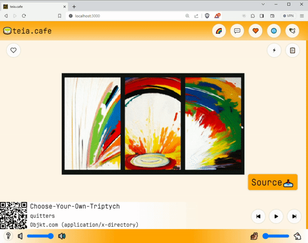Click the lightning bolt icon
The image size is (308, 243).
[x=274, y=50]
